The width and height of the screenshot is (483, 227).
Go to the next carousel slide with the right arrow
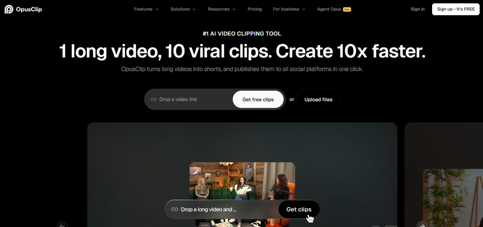coord(422,225)
